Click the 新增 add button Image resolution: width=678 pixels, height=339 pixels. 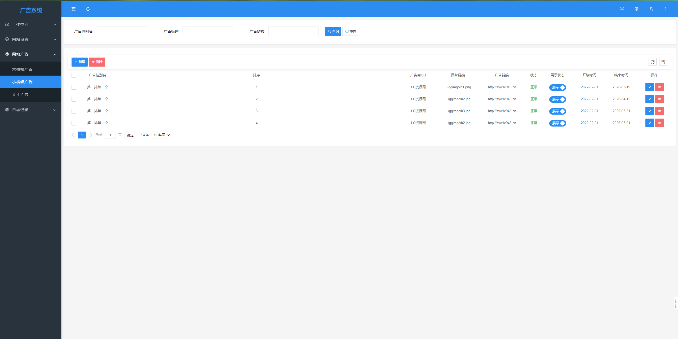(x=79, y=62)
